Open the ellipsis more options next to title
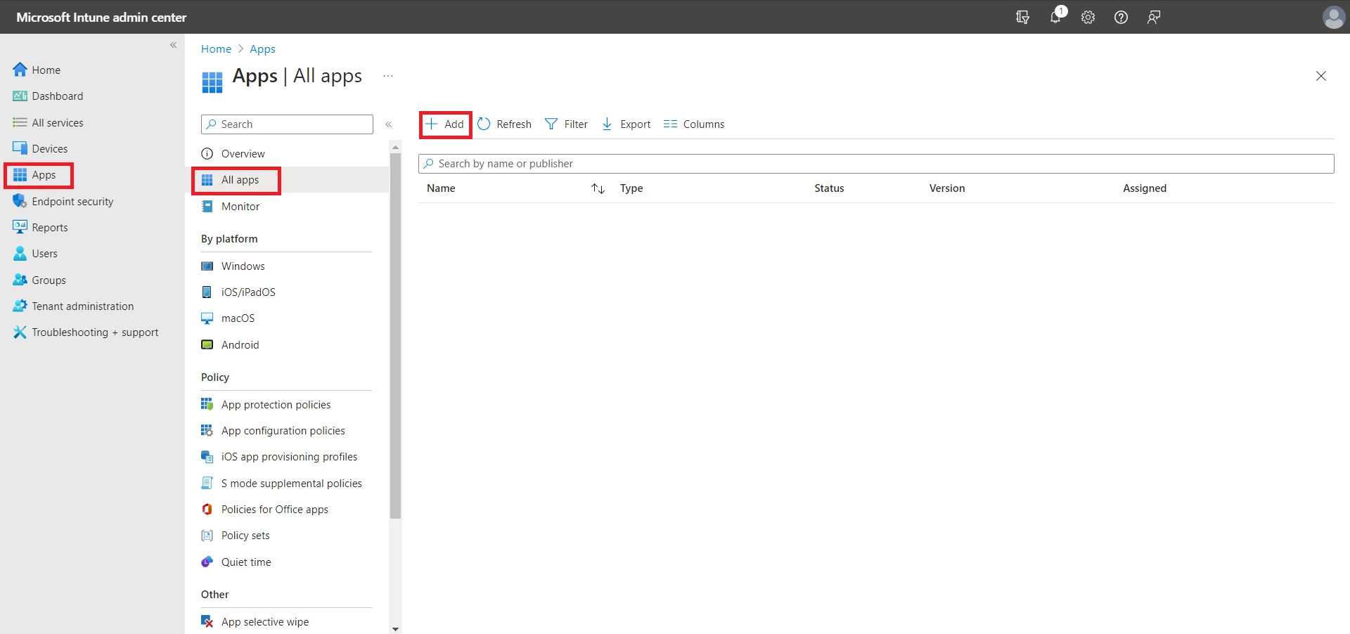The width and height of the screenshot is (1350, 634). 388,76
